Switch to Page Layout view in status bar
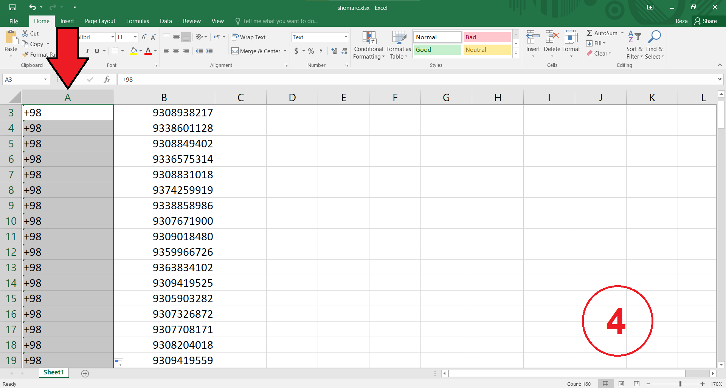Viewport: 726px width, 388px height. (621, 384)
